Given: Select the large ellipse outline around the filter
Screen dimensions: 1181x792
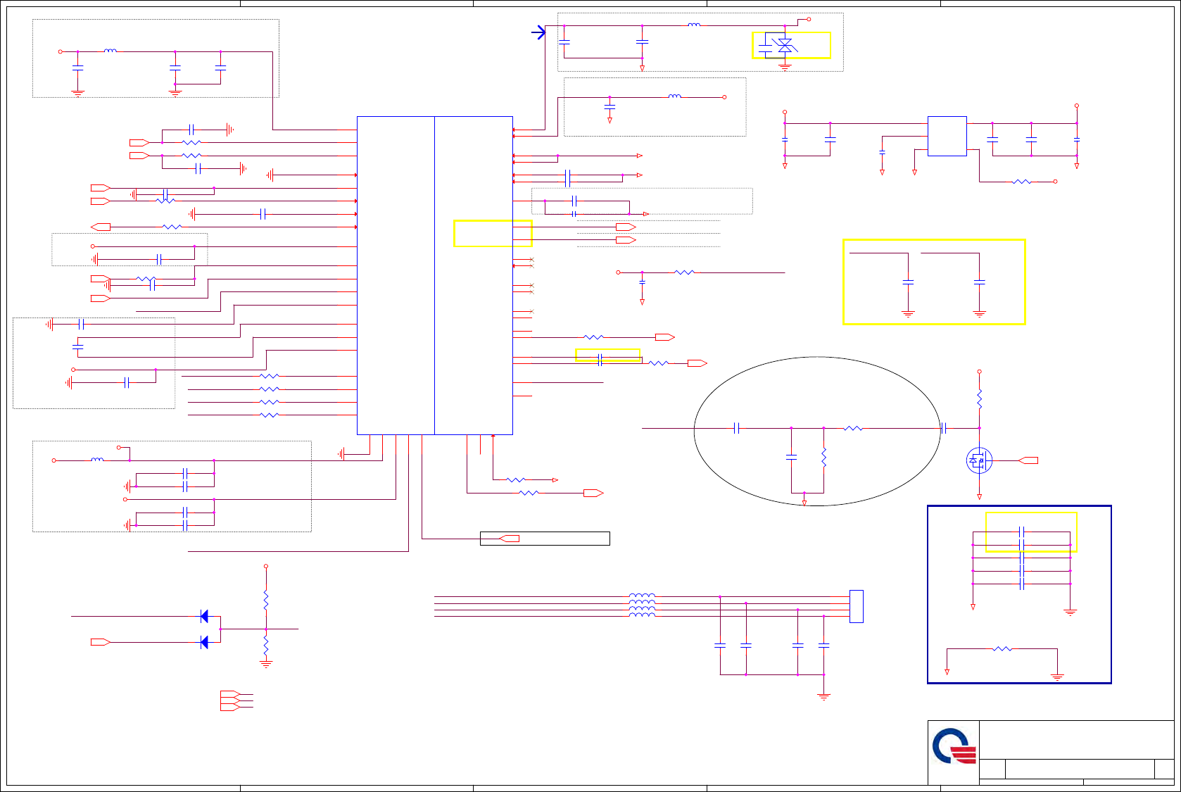Looking at the screenshot, I should tap(817, 431).
